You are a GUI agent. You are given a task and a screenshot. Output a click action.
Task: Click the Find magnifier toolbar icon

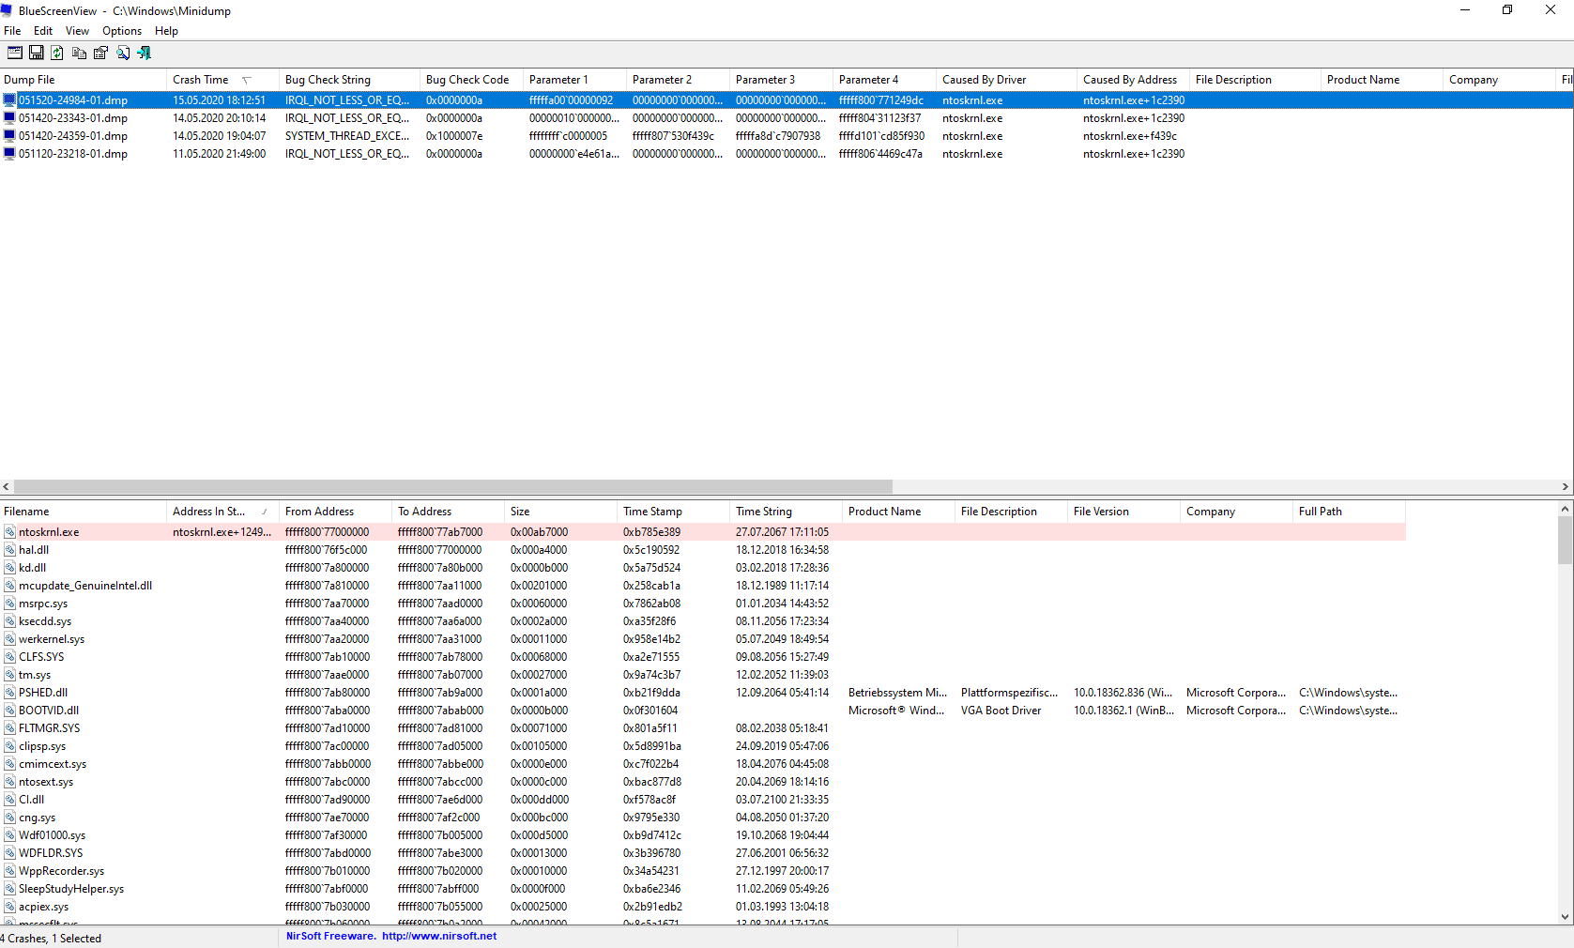(x=123, y=54)
